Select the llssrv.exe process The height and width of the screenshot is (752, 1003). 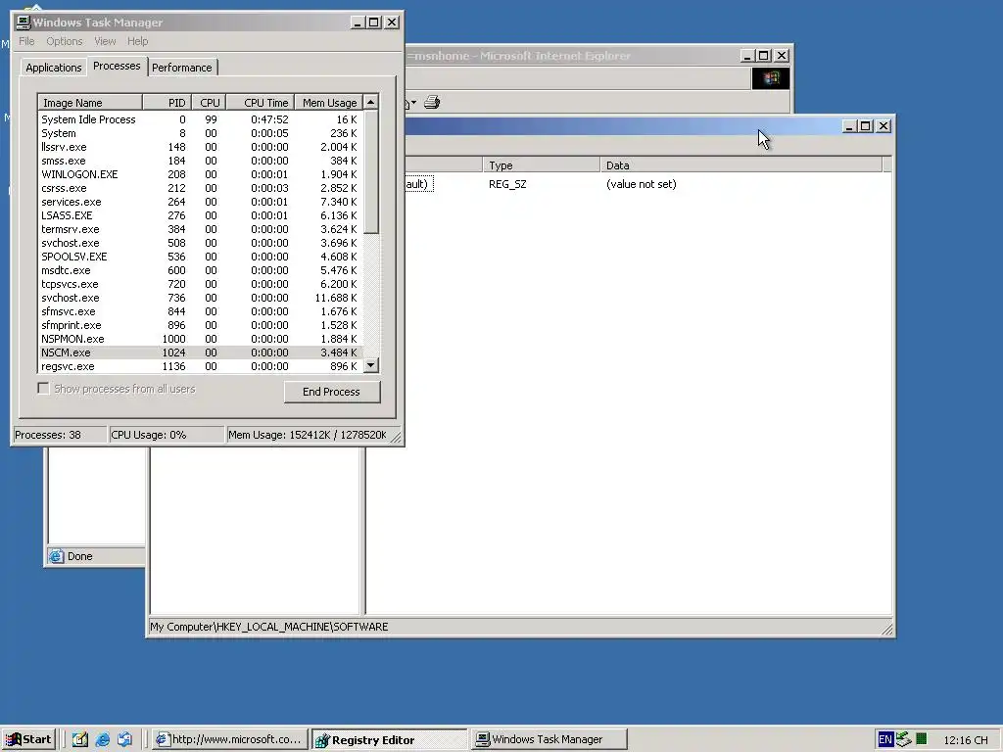200,147
